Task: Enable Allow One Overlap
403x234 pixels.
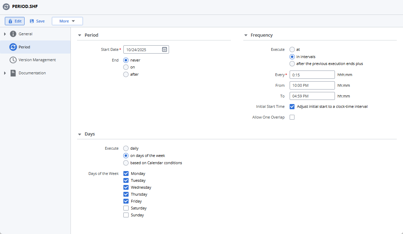Action: coord(292,117)
